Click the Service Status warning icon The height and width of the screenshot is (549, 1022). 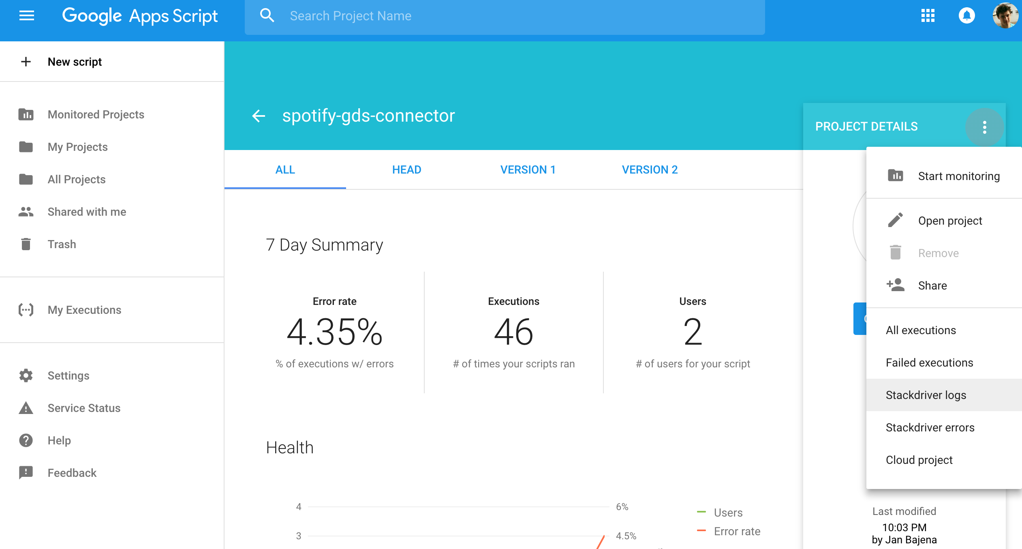26,408
